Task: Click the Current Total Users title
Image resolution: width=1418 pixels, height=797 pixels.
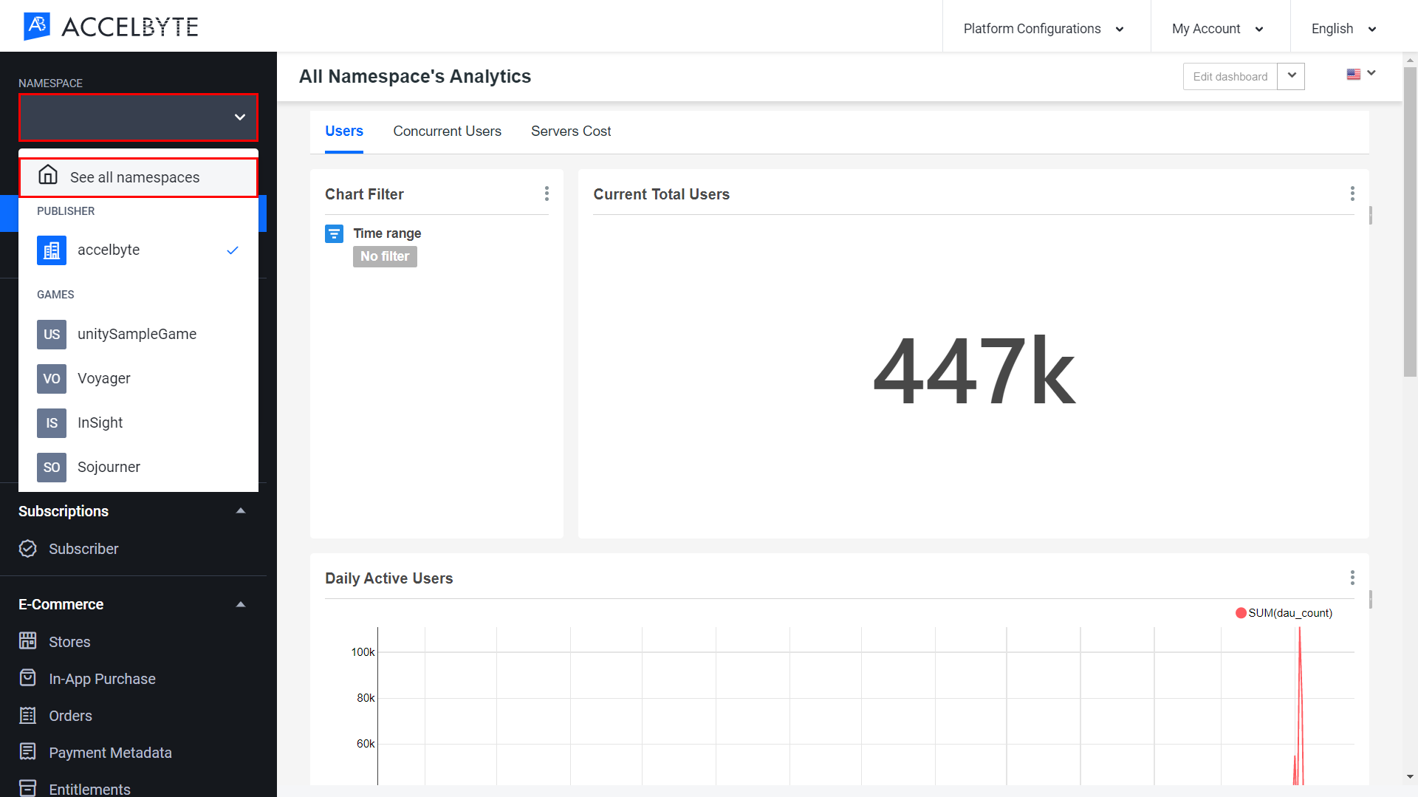Action: (x=661, y=194)
